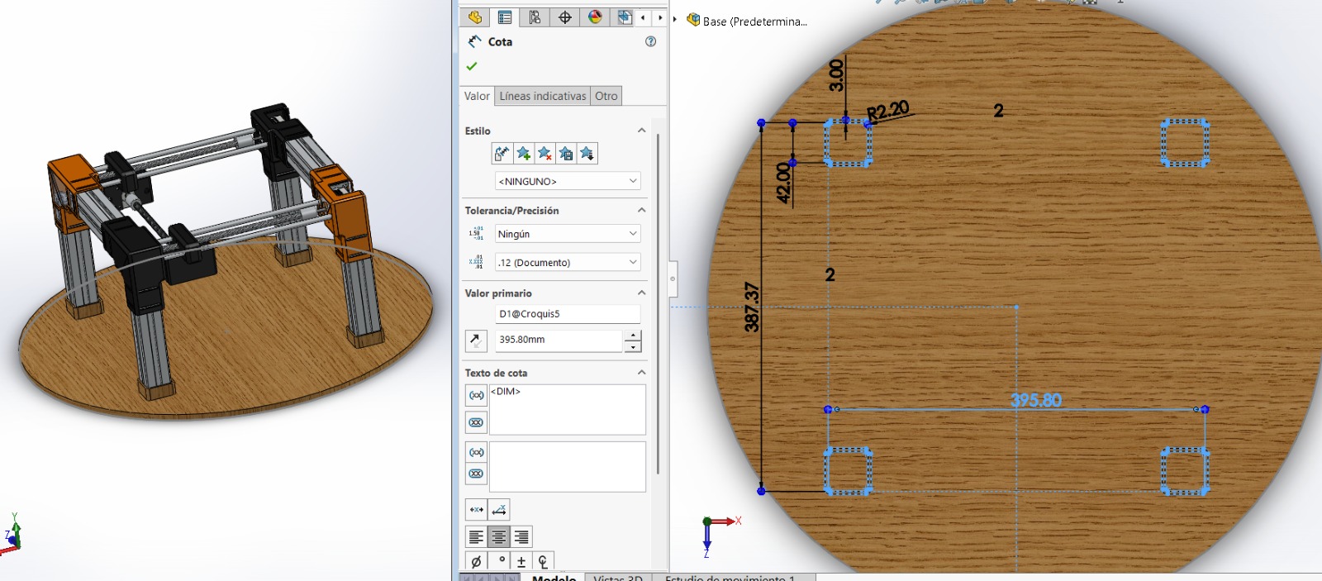
Task: Open the DimXpertManager crosshair tab
Action: tap(565, 17)
